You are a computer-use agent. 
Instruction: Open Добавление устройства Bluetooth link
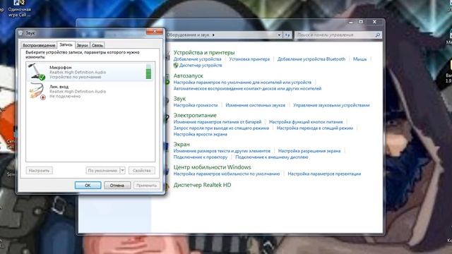tap(311, 59)
